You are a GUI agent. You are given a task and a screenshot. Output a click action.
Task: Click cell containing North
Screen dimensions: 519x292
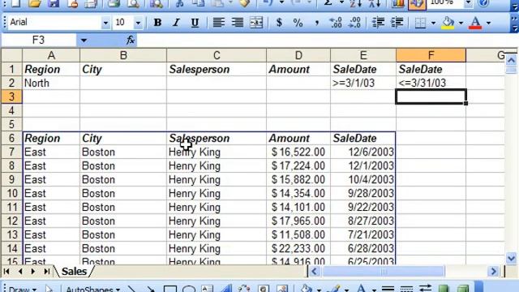[51, 83]
